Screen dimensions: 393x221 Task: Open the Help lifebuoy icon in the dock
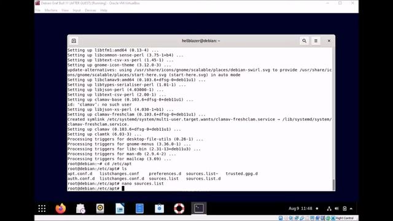[x=179, y=209]
